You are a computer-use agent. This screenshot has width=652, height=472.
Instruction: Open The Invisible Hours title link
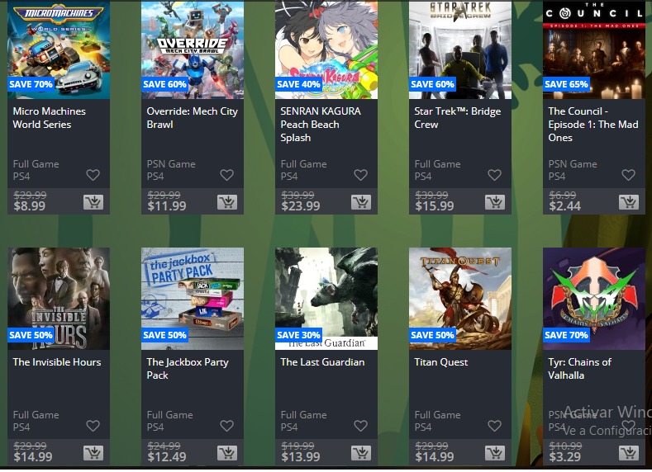[x=57, y=362]
